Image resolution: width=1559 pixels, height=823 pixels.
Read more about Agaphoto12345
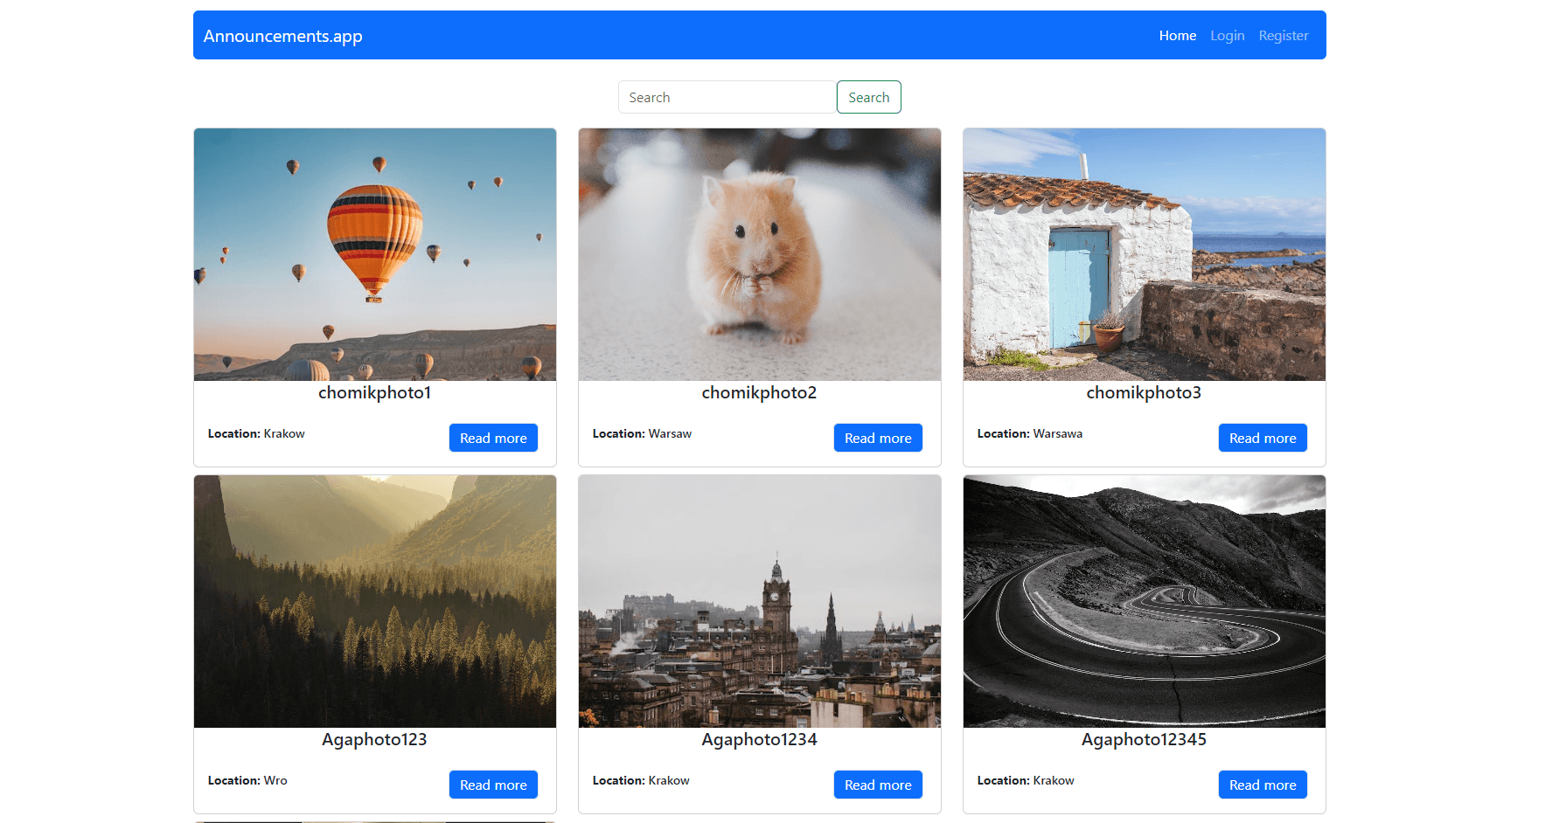point(1263,785)
